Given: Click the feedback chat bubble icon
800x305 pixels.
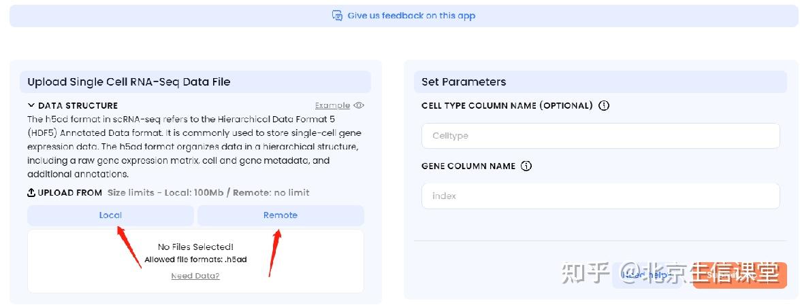Looking at the screenshot, I should pyautogui.click(x=337, y=16).
